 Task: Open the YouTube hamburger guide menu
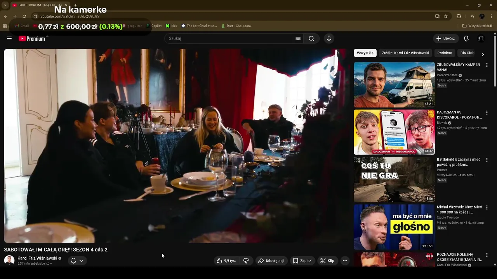click(x=9, y=38)
